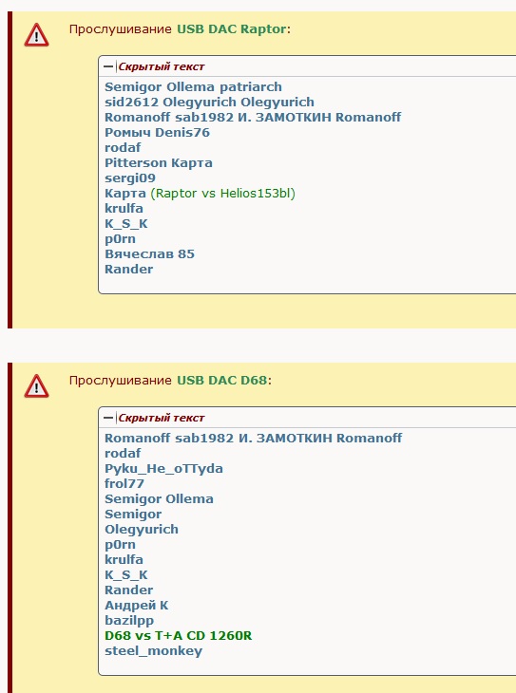
Task: Open p0rn link in the D68 list
Action: tap(120, 545)
